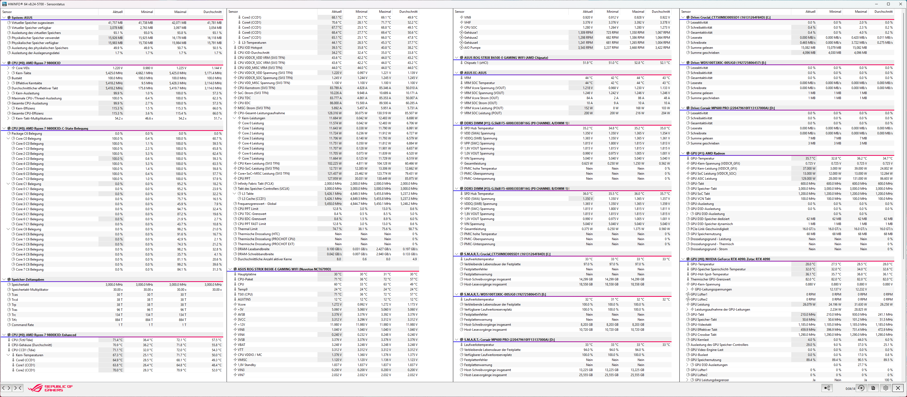
Task: Open the share sensor data button
Action: pyautogui.click(x=827, y=388)
